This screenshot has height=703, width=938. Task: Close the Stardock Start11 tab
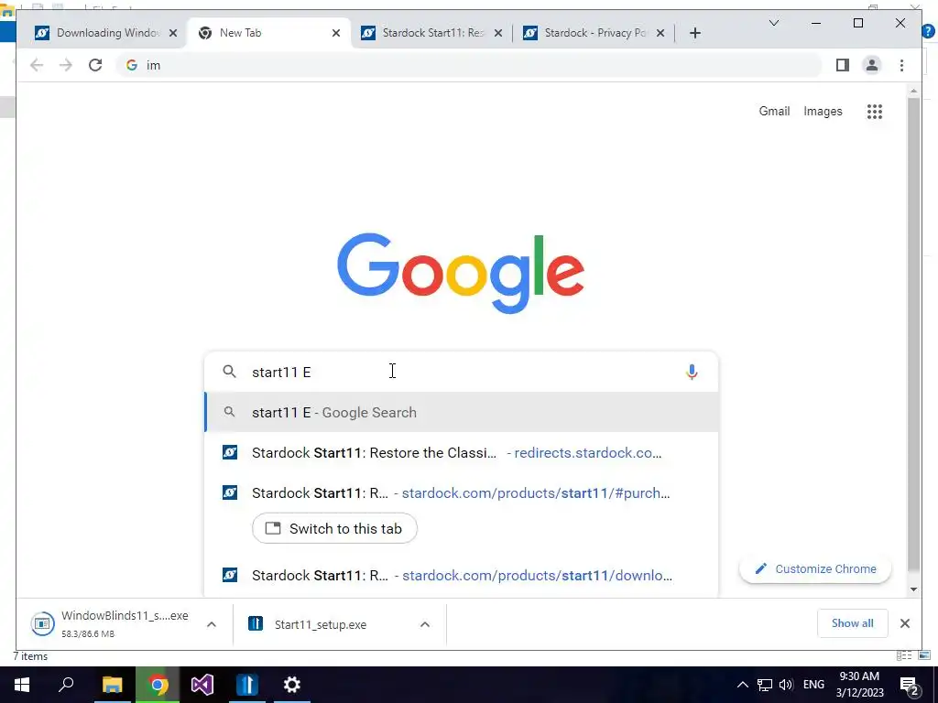click(x=497, y=33)
